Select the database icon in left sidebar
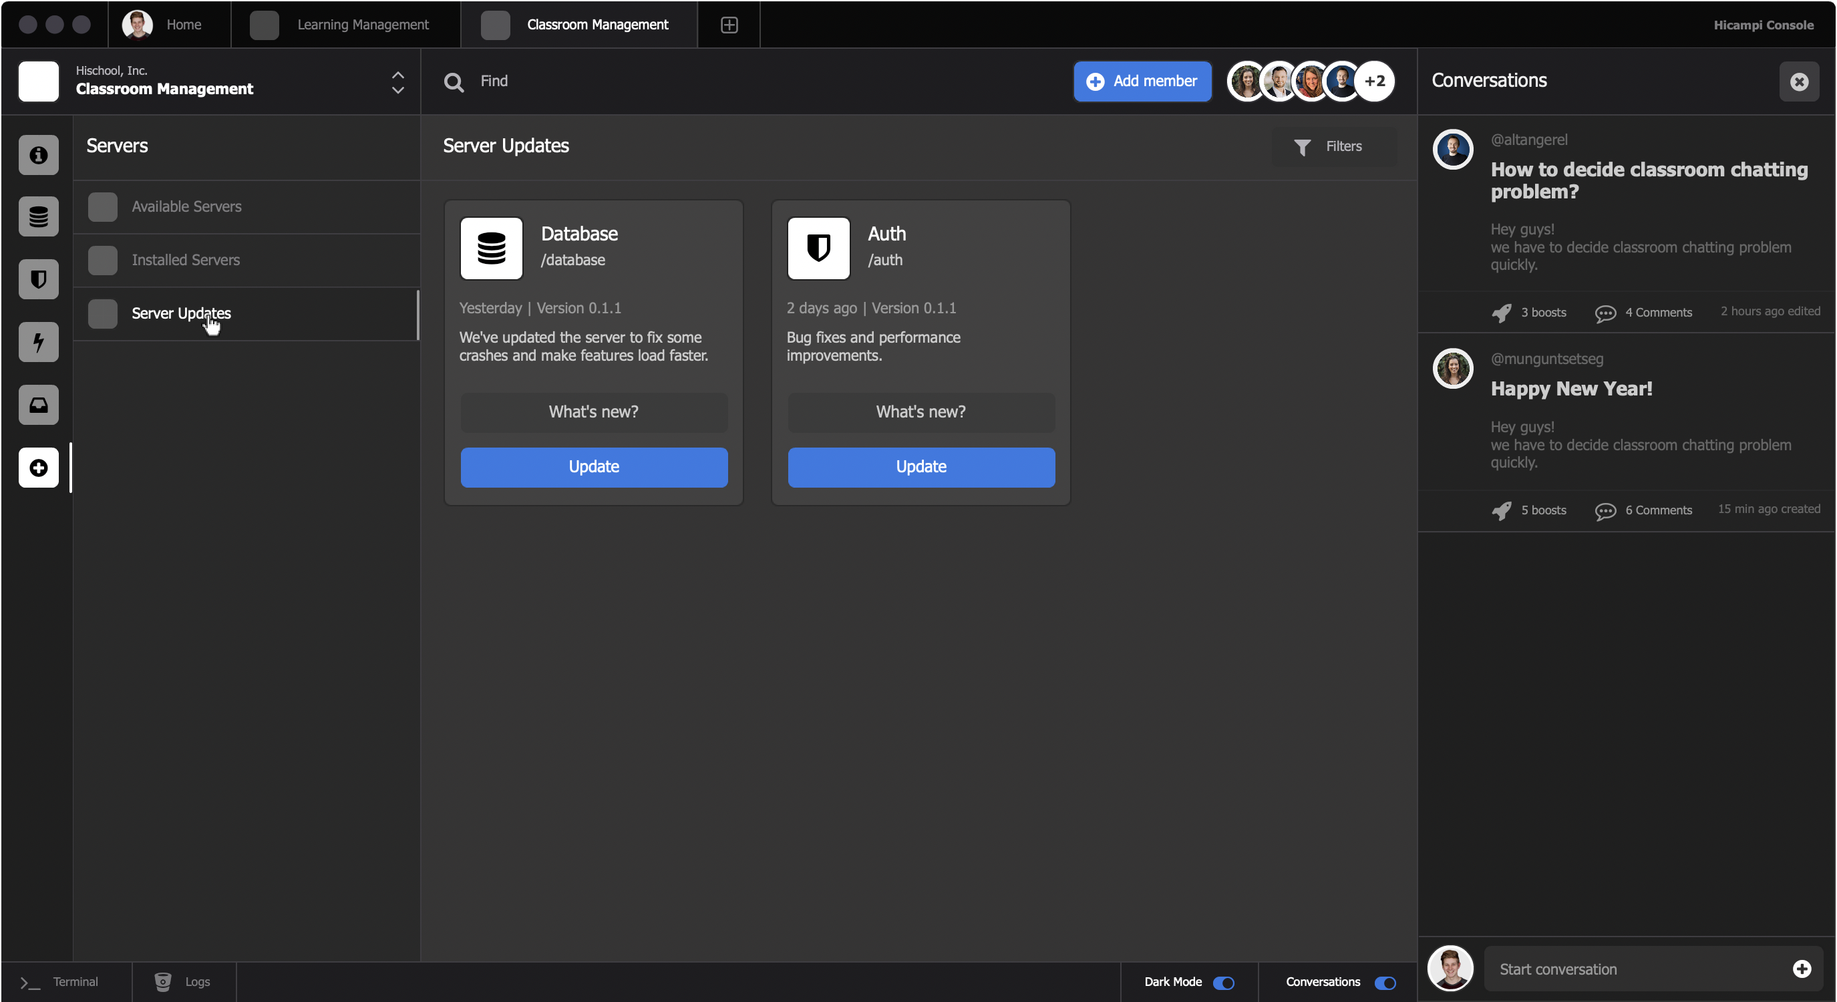 click(38, 216)
